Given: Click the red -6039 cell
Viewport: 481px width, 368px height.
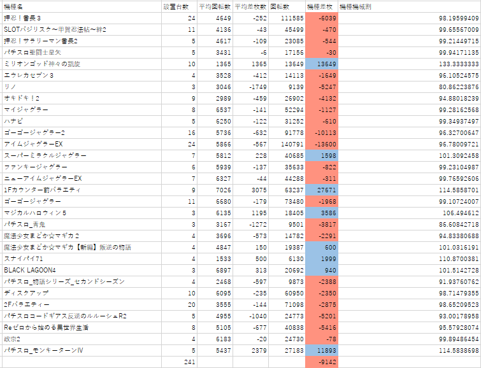Looking at the screenshot, I should (322, 18).
